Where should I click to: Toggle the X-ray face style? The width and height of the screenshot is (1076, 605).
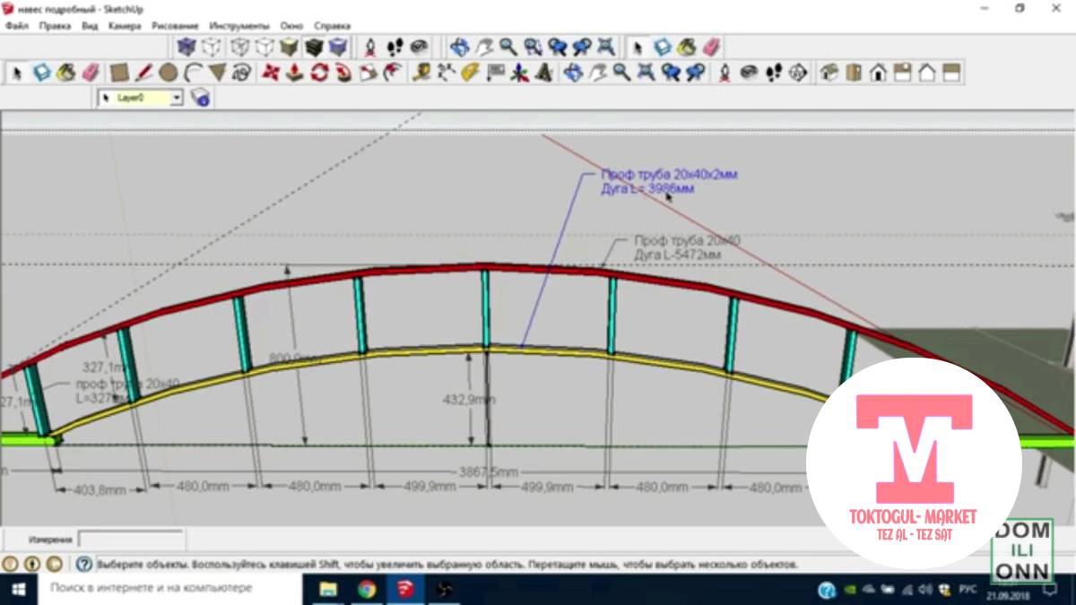[x=187, y=47]
